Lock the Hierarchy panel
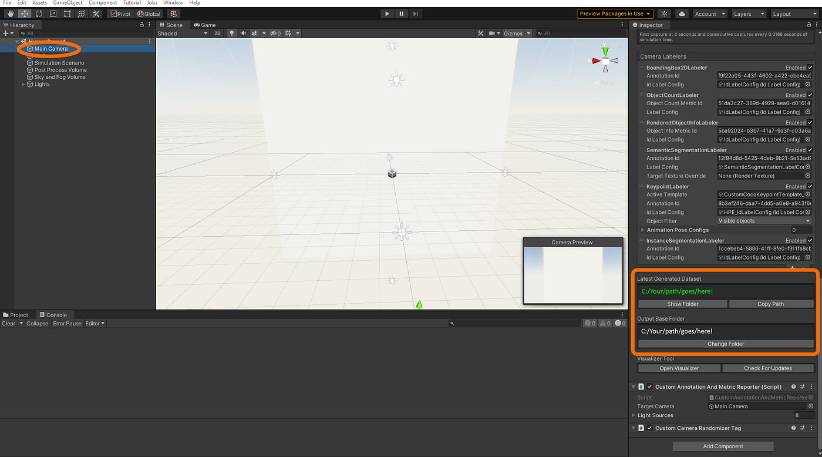The width and height of the screenshot is (822, 457). tap(142, 25)
